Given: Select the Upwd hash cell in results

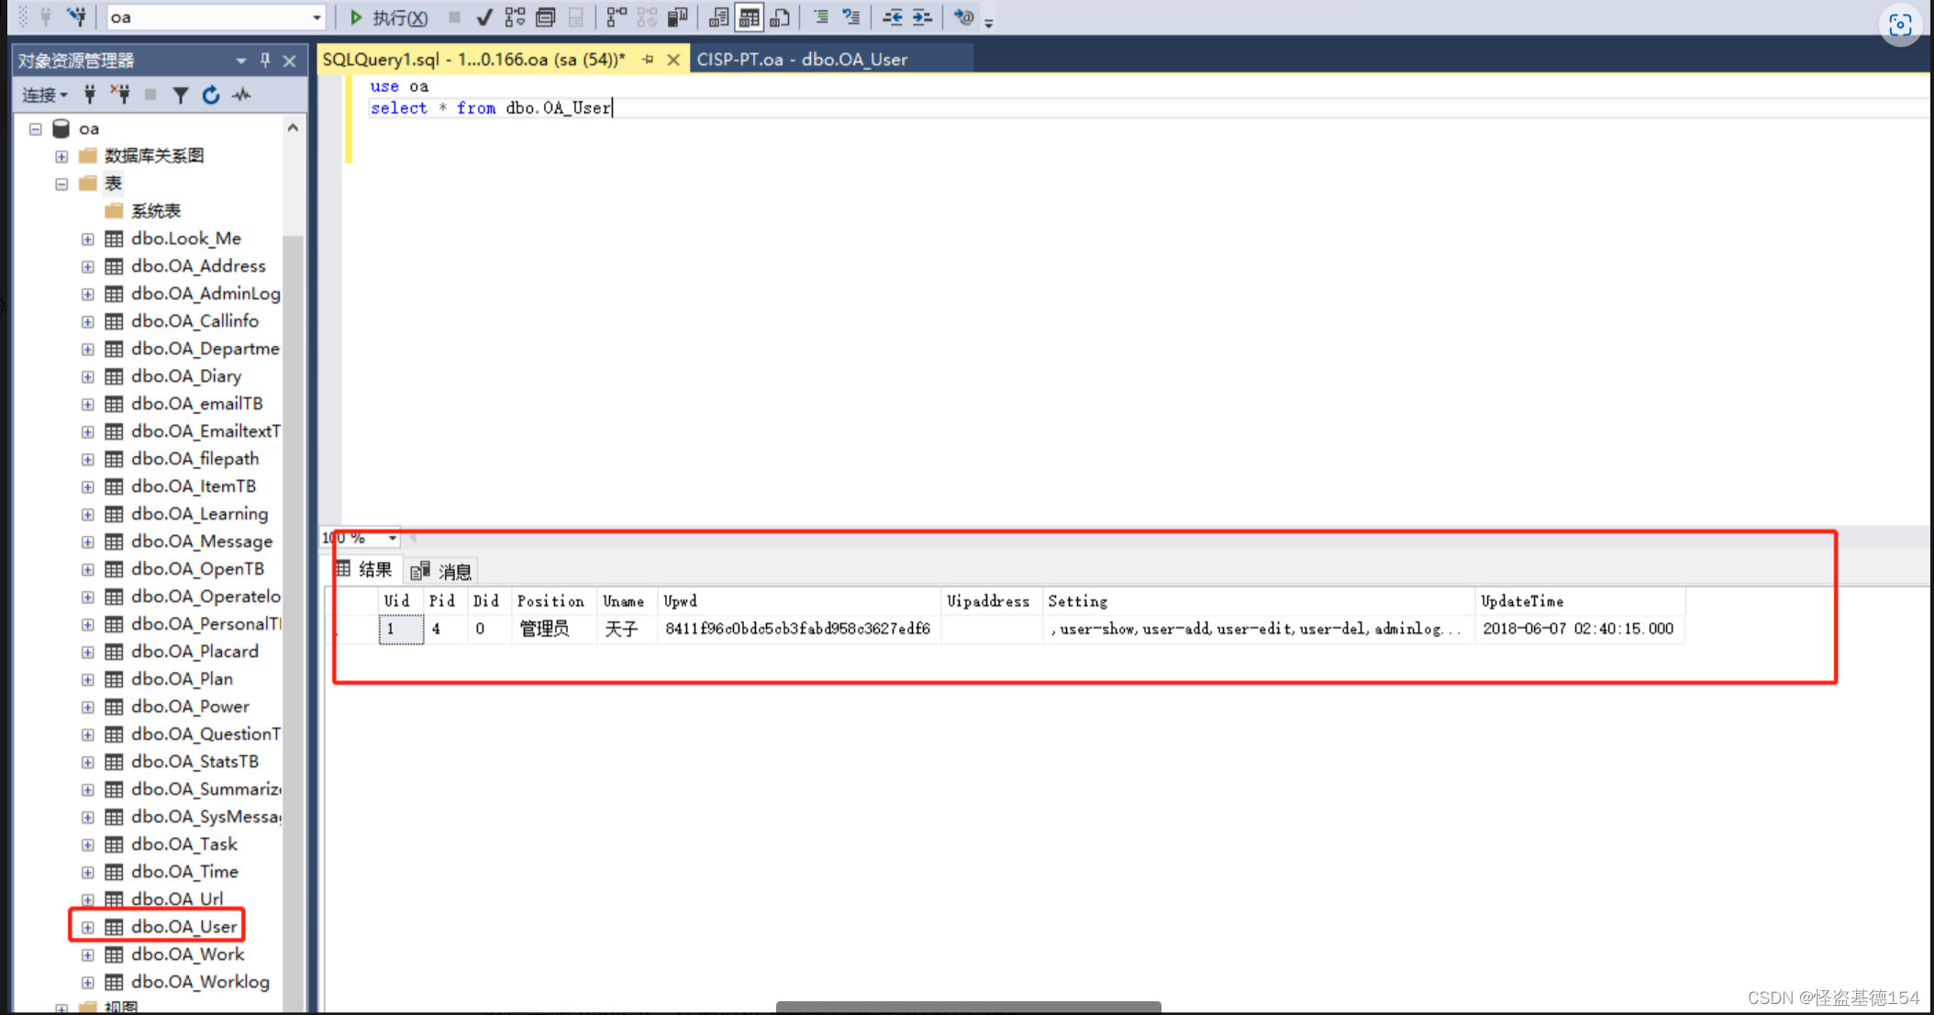Looking at the screenshot, I should pos(797,629).
